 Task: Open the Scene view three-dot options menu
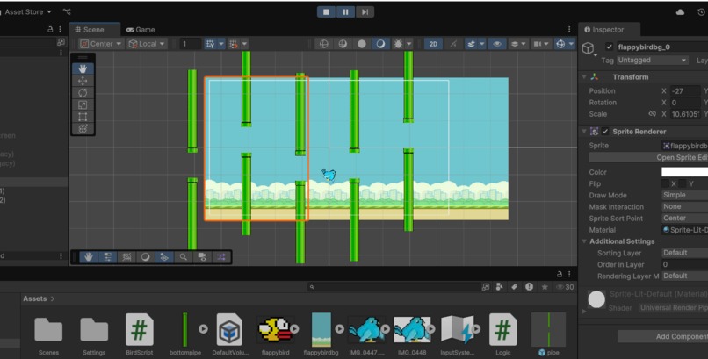(569, 30)
